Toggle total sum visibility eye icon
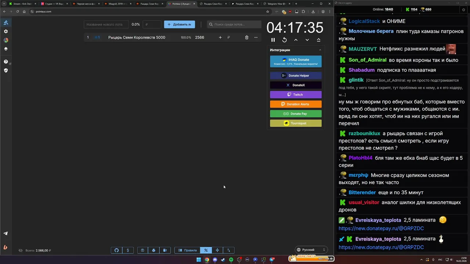Image resolution: width=470 pixels, height=264 pixels. 21,250
